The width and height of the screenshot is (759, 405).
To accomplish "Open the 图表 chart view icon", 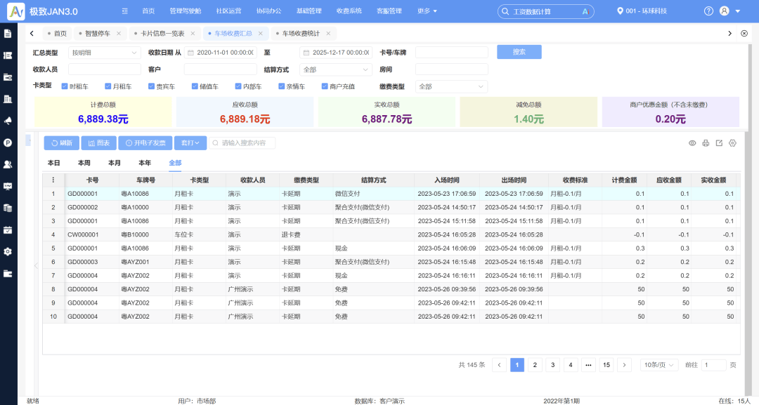I will (97, 142).
